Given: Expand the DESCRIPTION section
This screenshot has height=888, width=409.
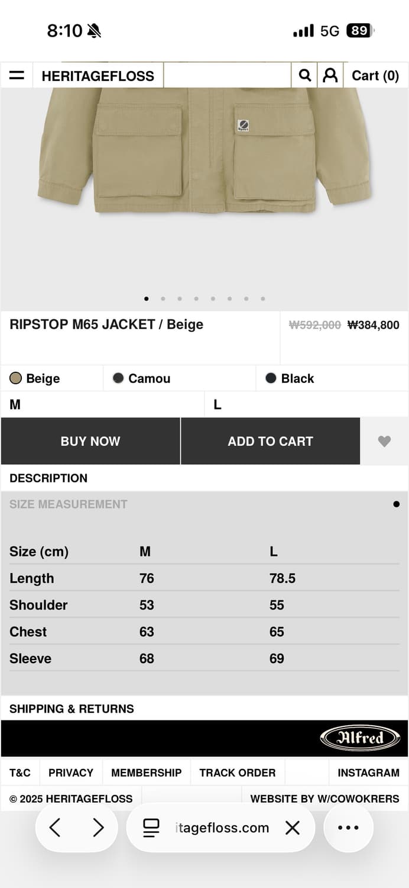Looking at the screenshot, I should tap(48, 478).
